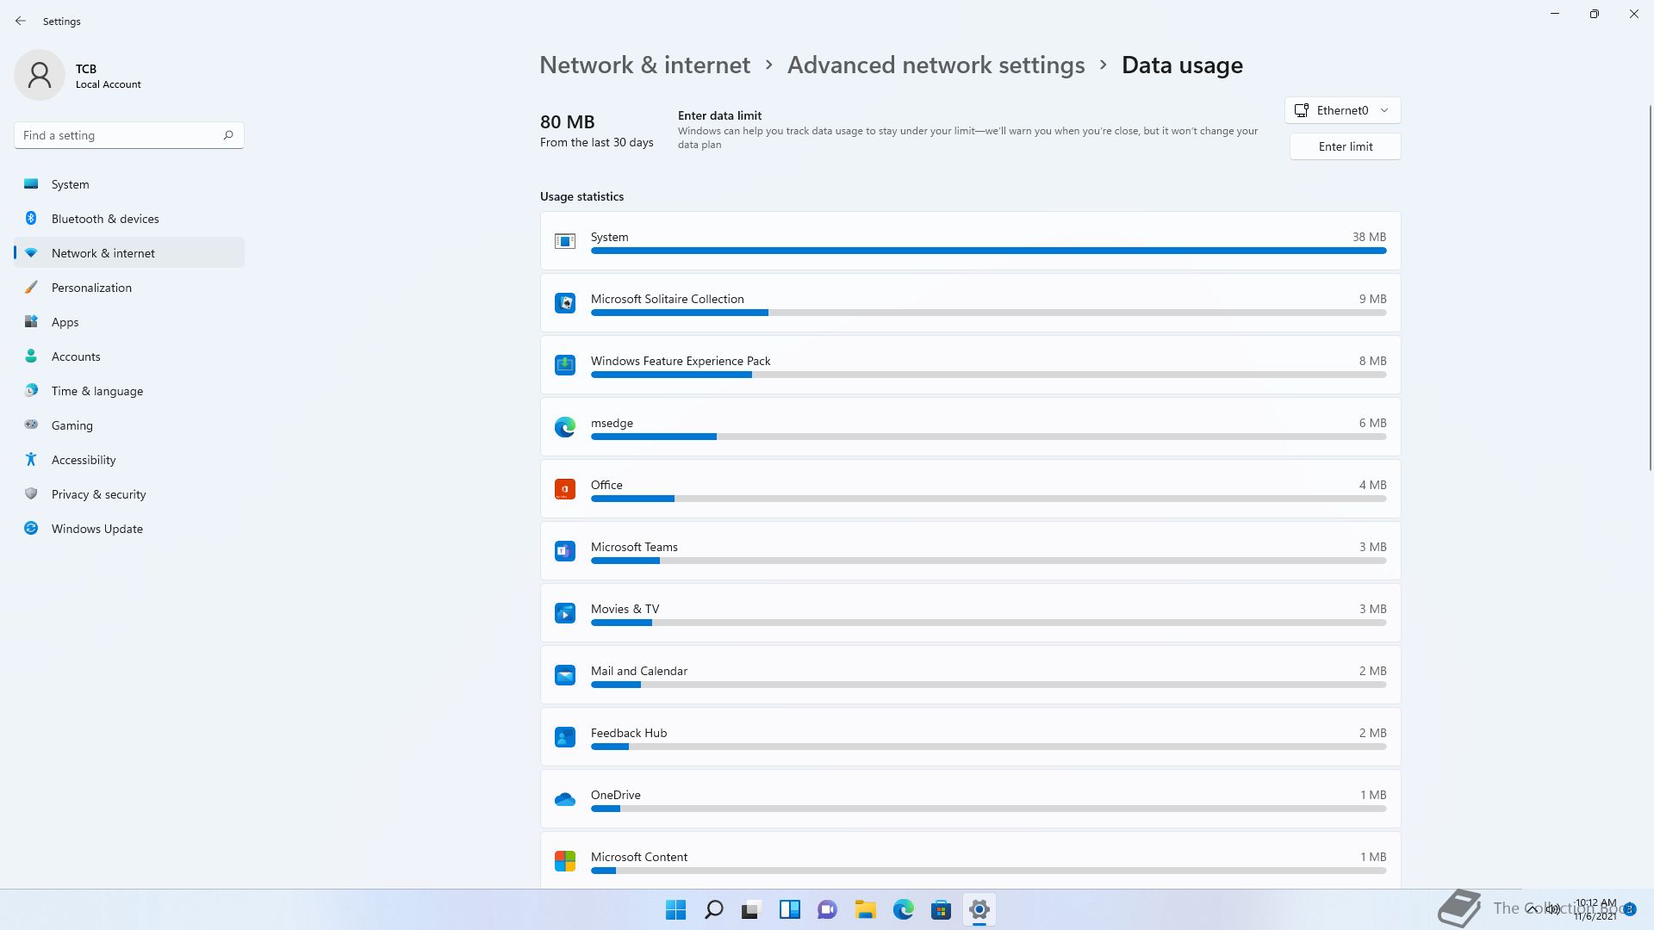Click the Microsoft Content row label
This screenshot has width=1654, height=930.
point(639,857)
